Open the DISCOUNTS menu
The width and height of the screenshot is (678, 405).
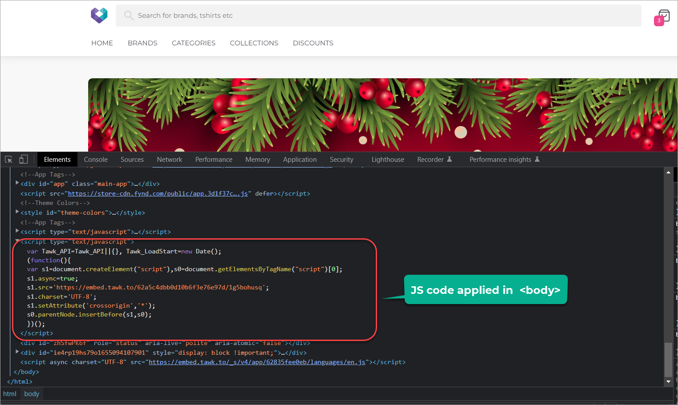click(313, 43)
